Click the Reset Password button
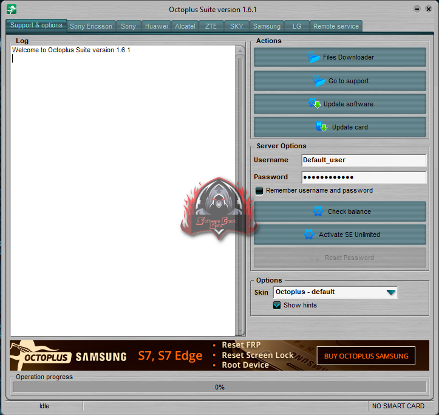The image size is (439, 415). pyautogui.click(x=340, y=258)
